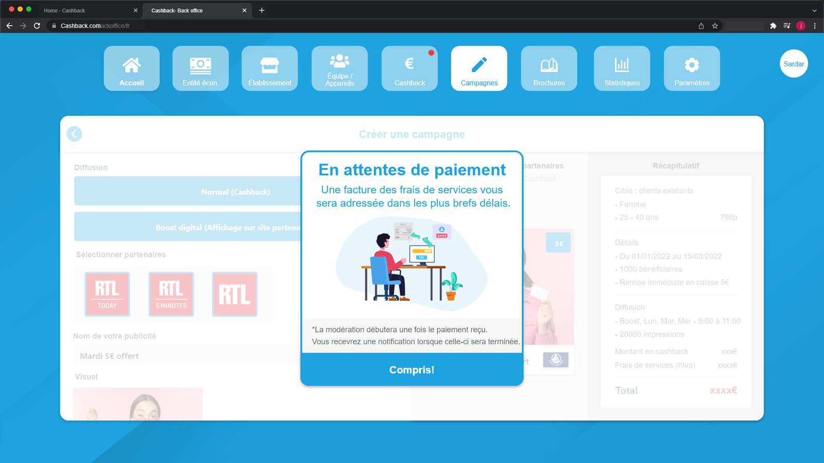This screenshot has width=824, height=463.
Task: Open browser extensions puzzle icon
Action: coord(773,26)
